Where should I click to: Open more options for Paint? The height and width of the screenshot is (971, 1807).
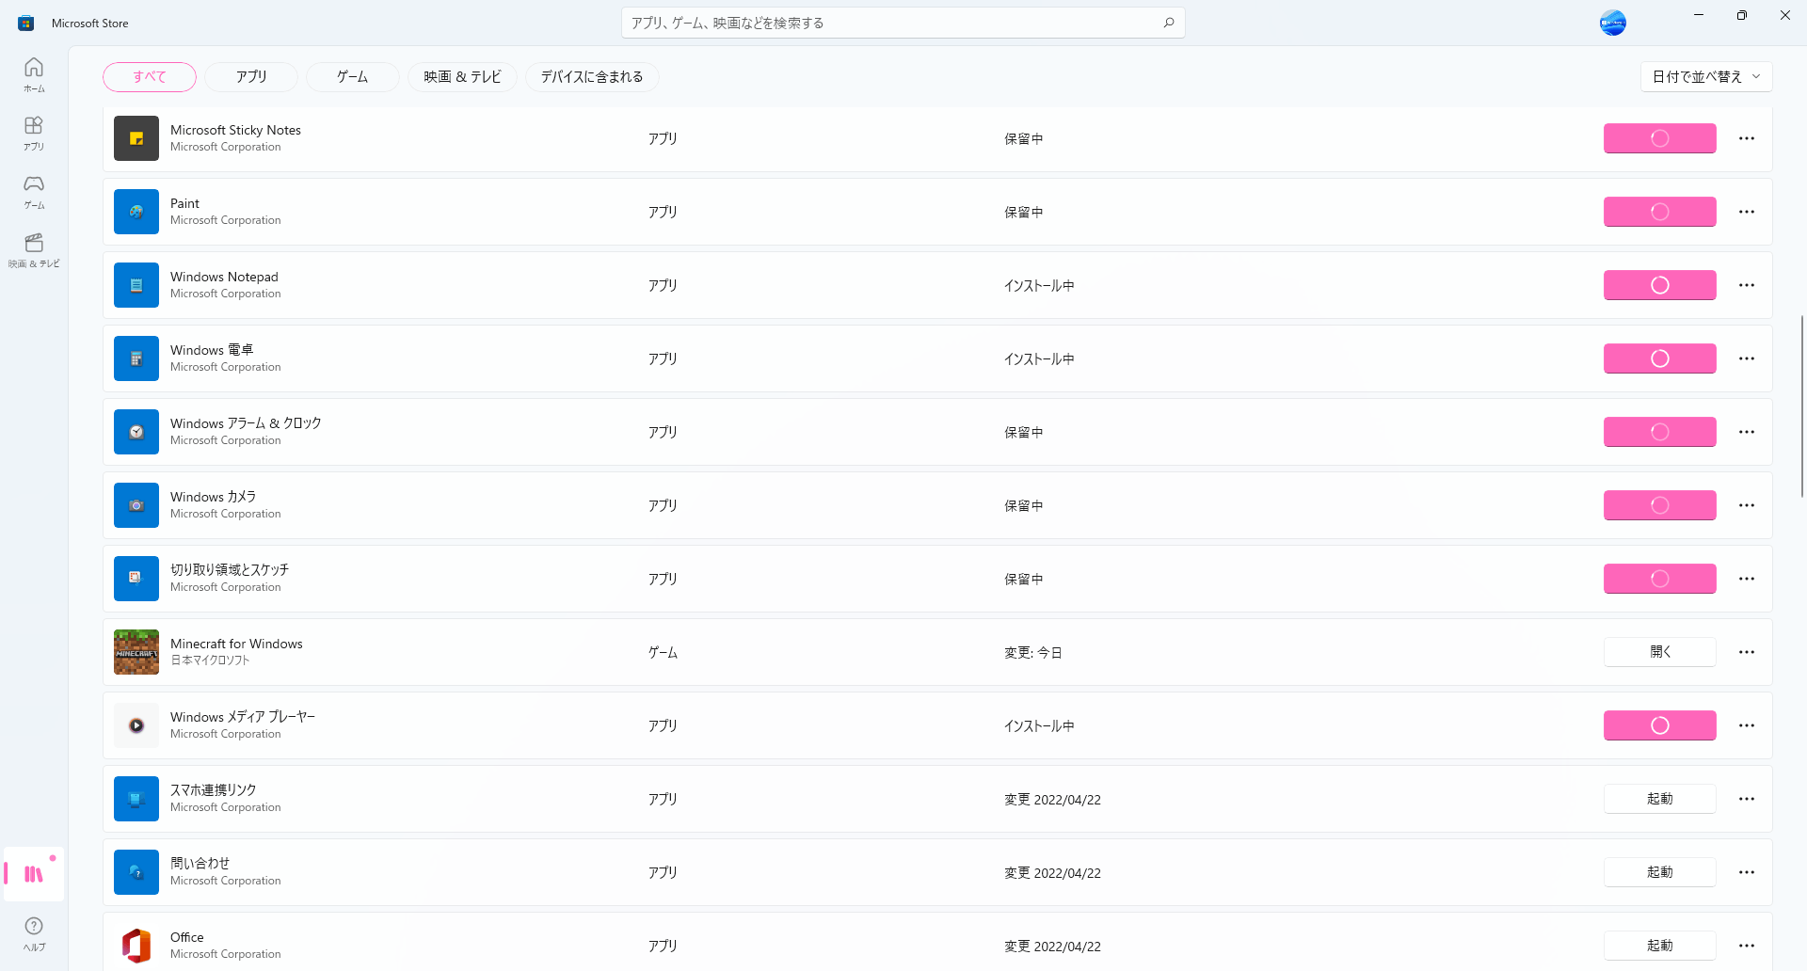click(x=1747, y=212)
